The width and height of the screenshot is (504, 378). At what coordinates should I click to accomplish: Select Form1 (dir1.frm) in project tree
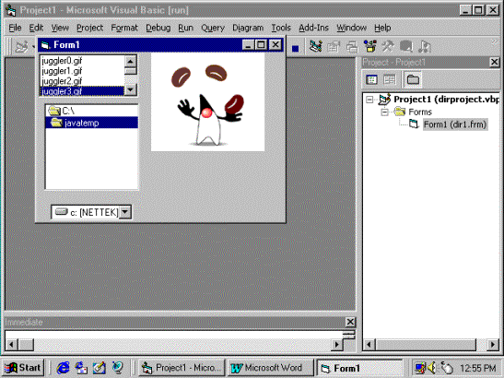(455, 124)
